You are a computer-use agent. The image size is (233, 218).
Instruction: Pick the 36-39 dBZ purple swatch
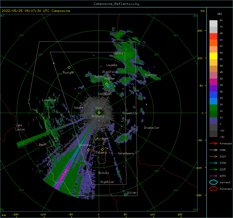(213, 88)
